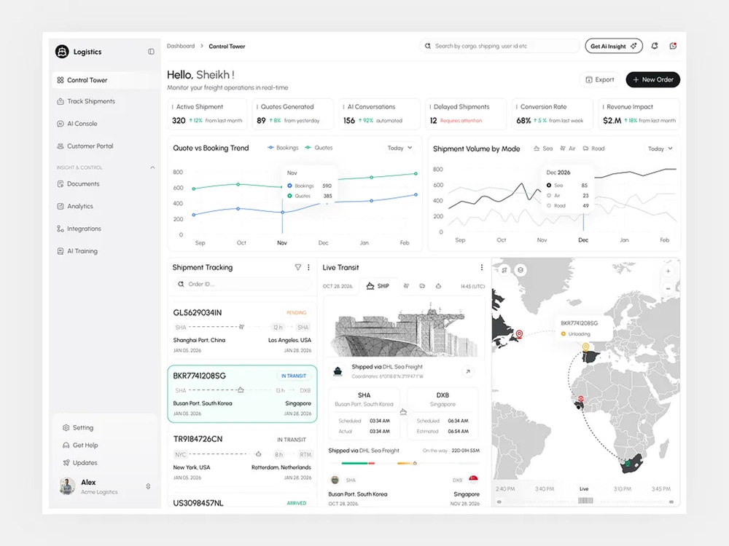
Task: Open Customer Portal
Action: [85, 146]
